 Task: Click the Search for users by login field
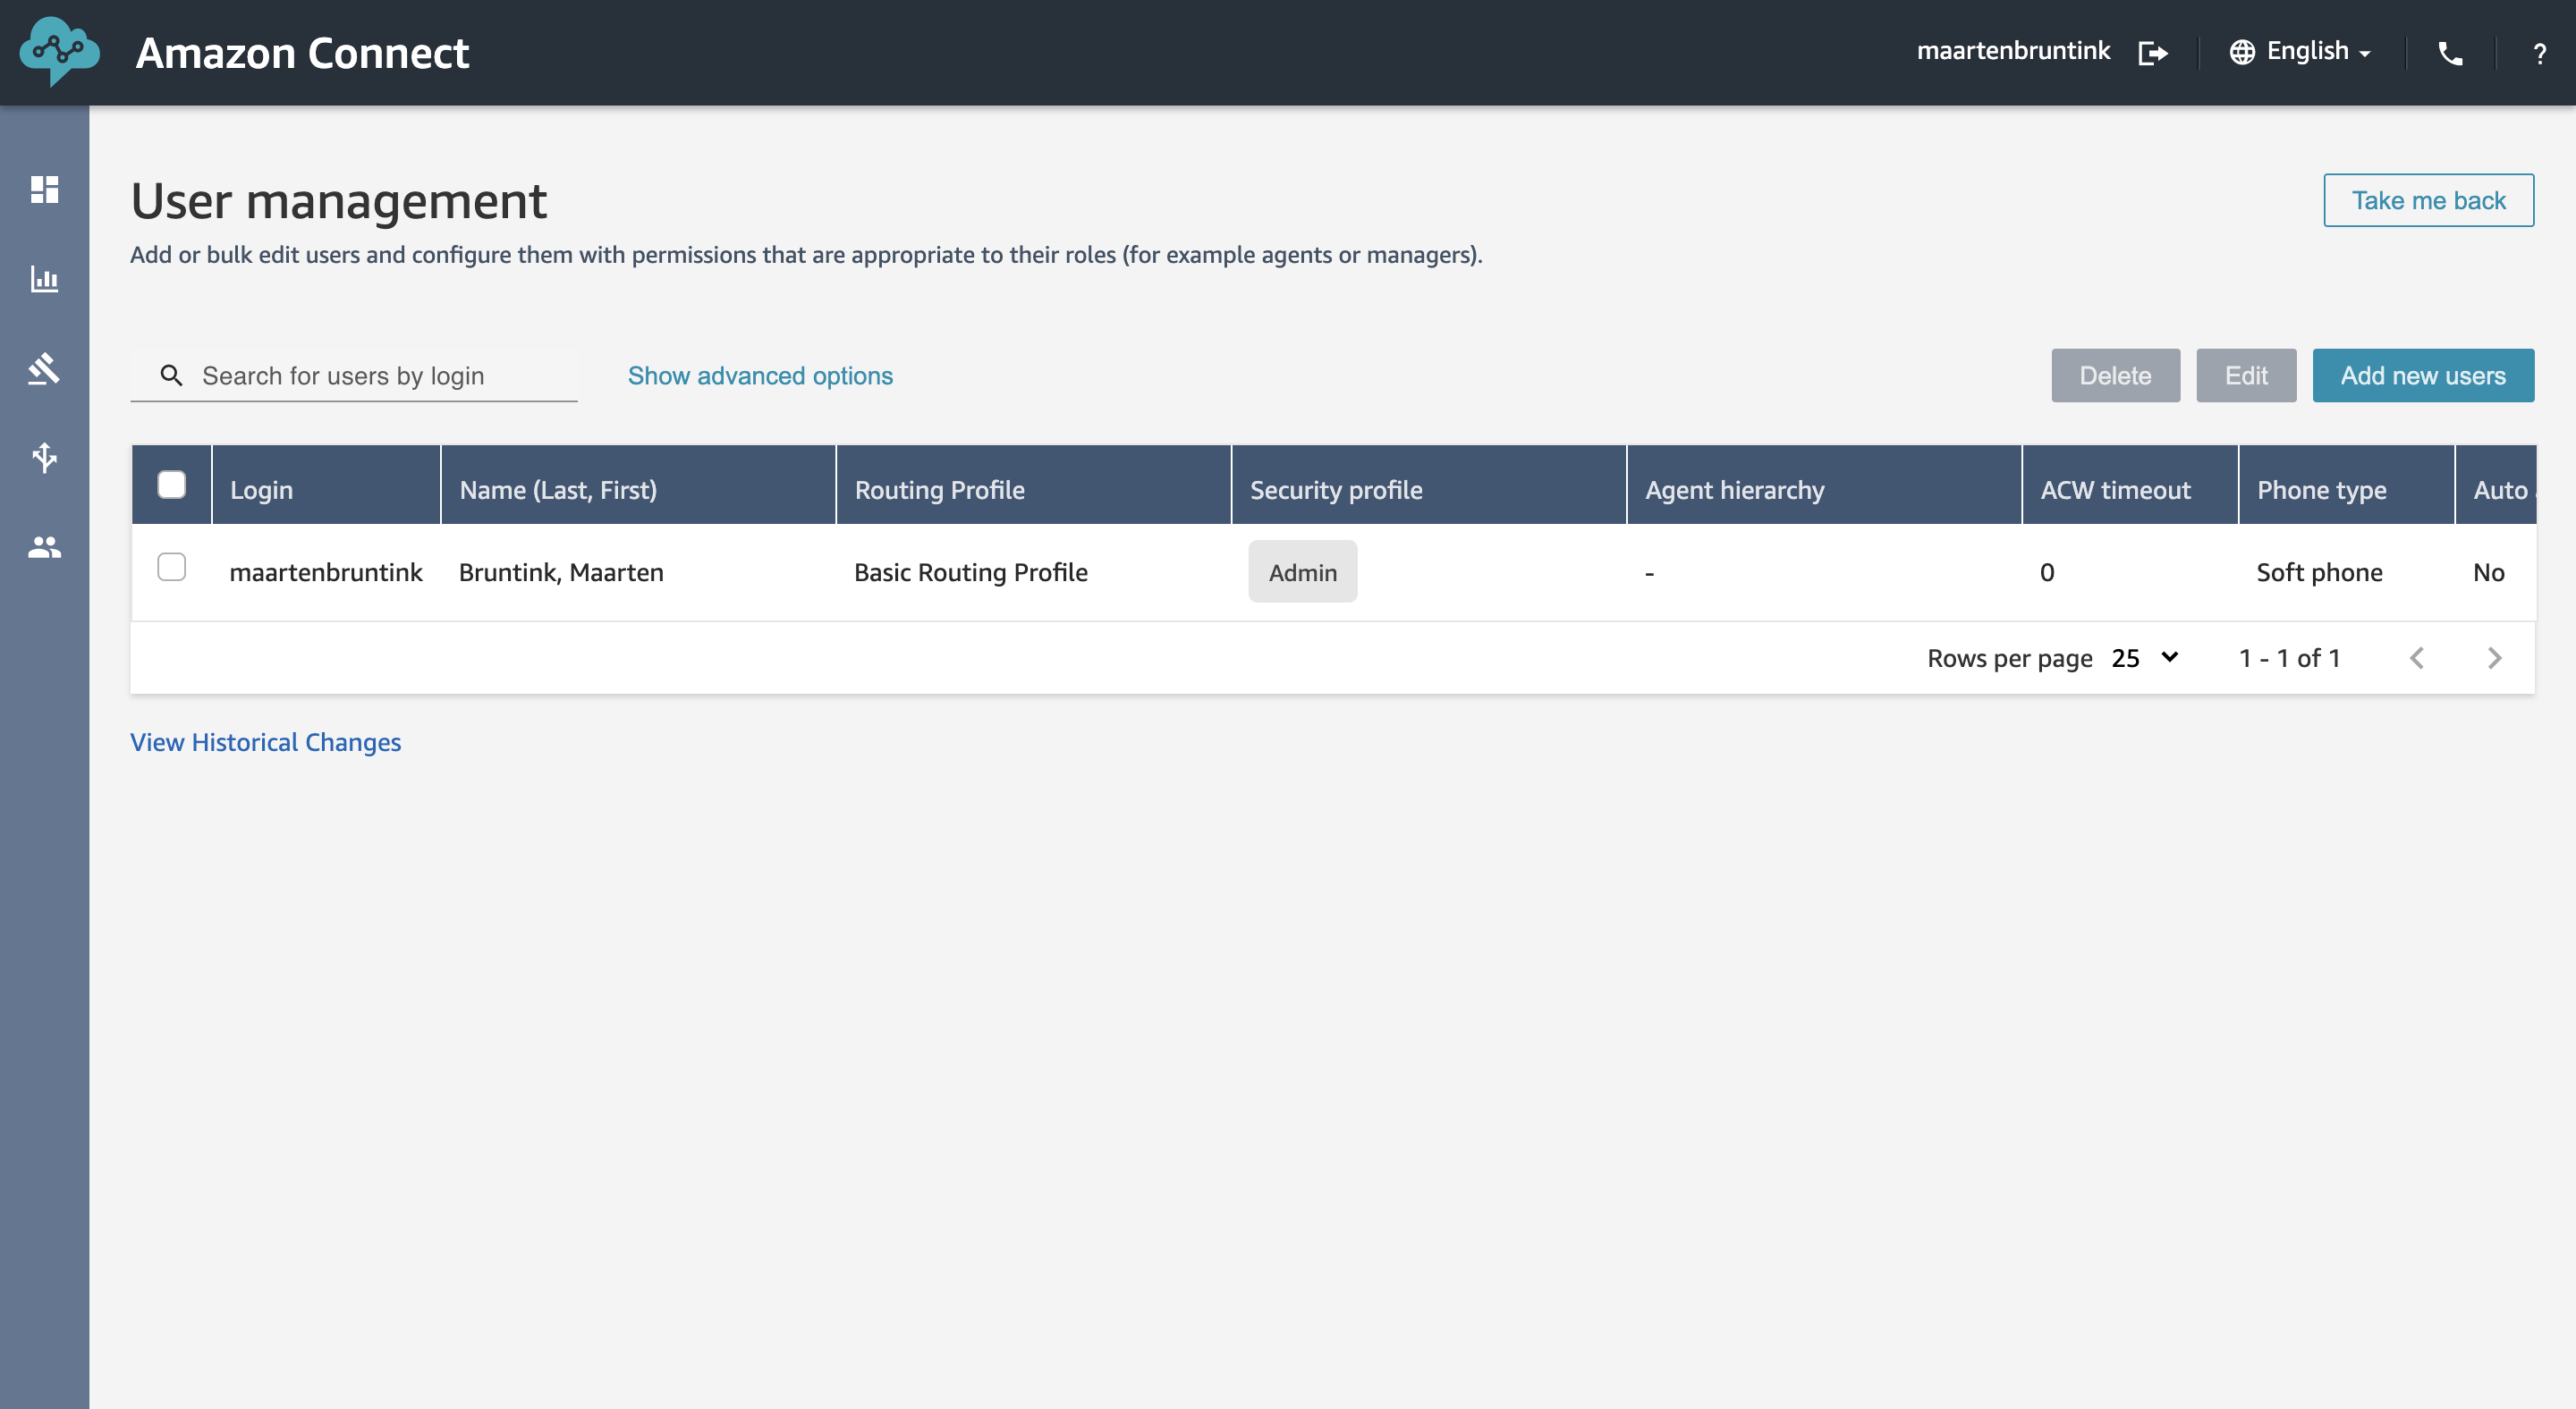354,375
